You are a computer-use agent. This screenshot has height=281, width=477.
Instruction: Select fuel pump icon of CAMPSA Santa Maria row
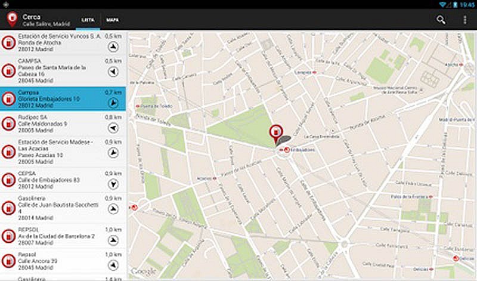(x=8, y=70)
